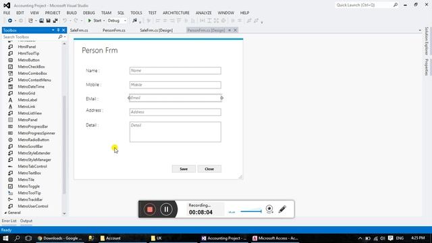Open Microsoft Access from the taskbar
The width and height of the screenshot is (432, 243).
tap(275, 238)
